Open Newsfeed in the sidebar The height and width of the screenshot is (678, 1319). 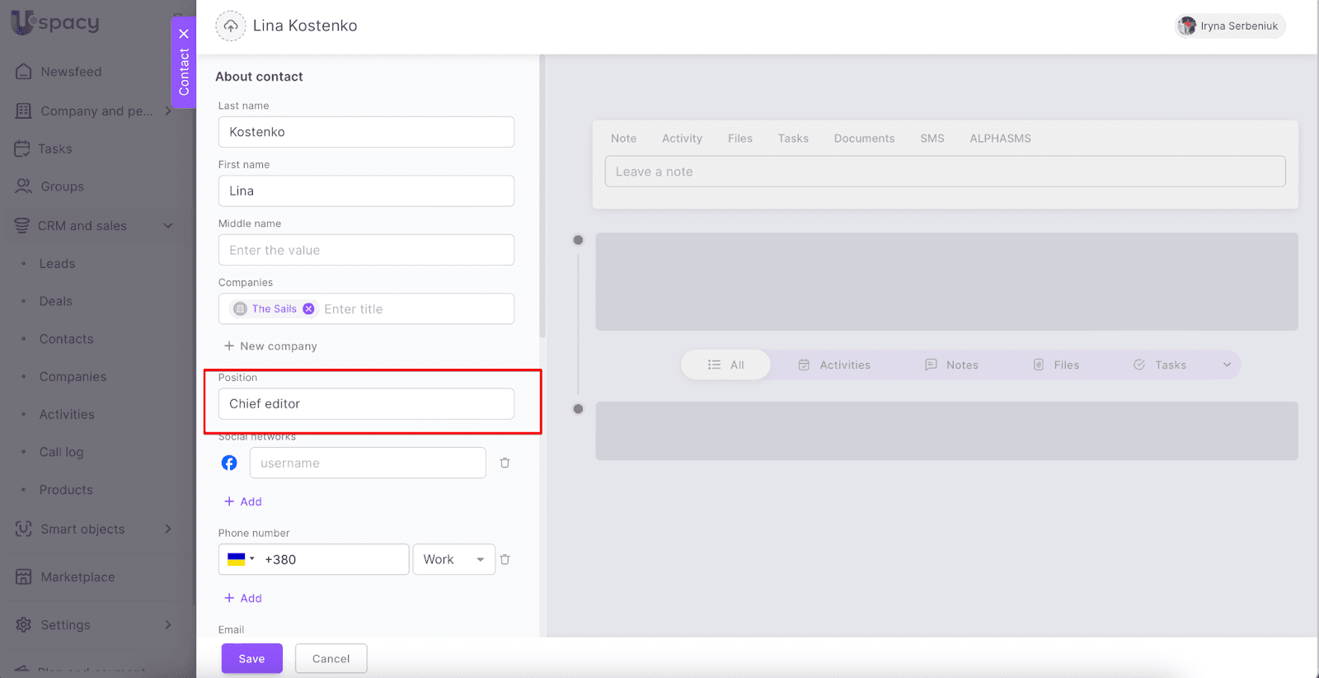71,72
